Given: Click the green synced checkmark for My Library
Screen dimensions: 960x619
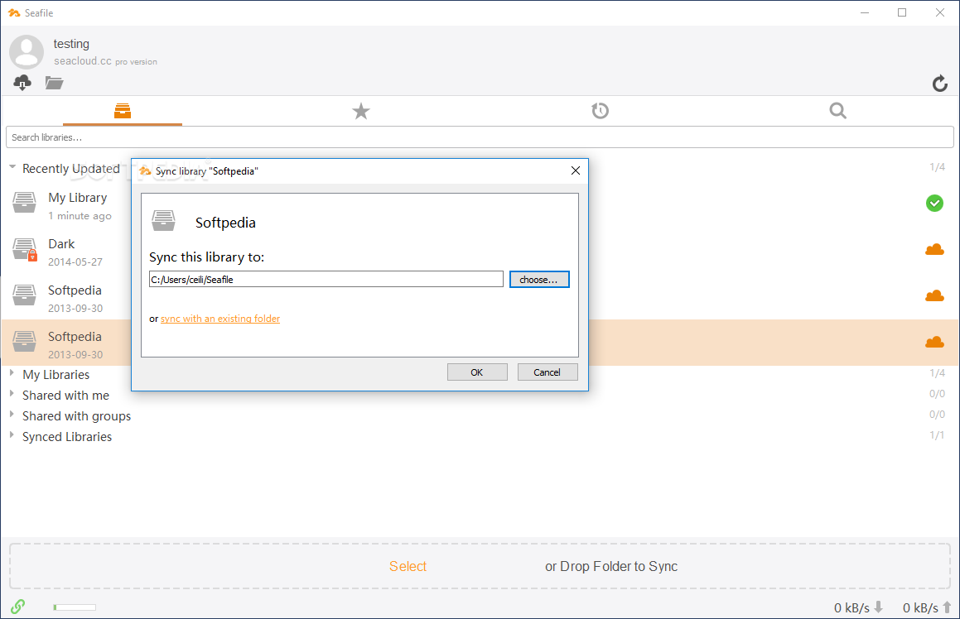Looking at the screenshot, I should [x=934, y=203].
